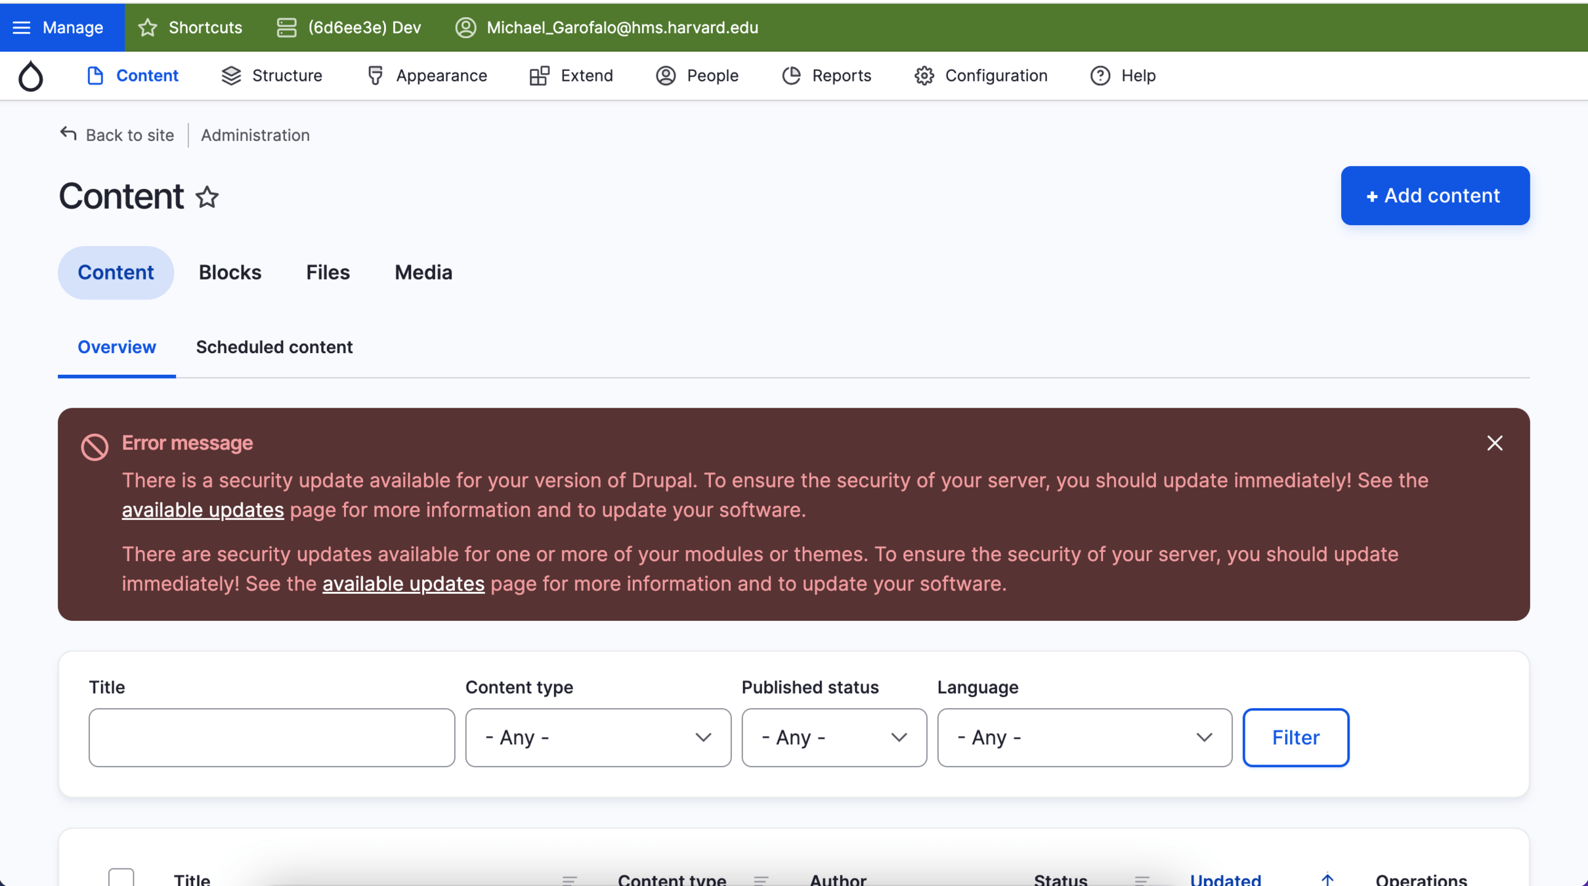
Task: Click into the Title filter field
Action: [x=271, y=738]
